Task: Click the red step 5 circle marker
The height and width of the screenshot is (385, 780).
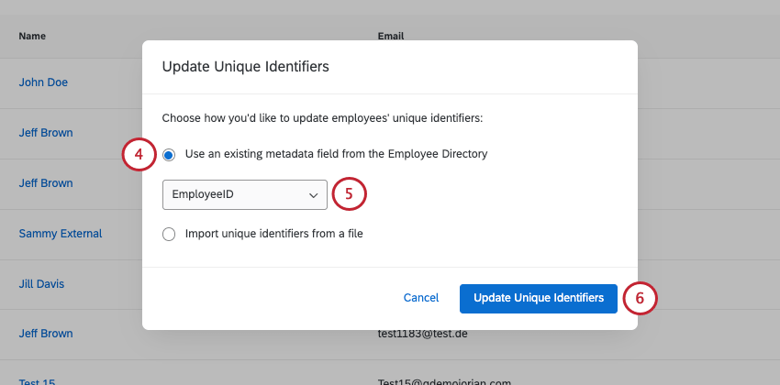Action: pyautogui.click(x=349, y=194)
